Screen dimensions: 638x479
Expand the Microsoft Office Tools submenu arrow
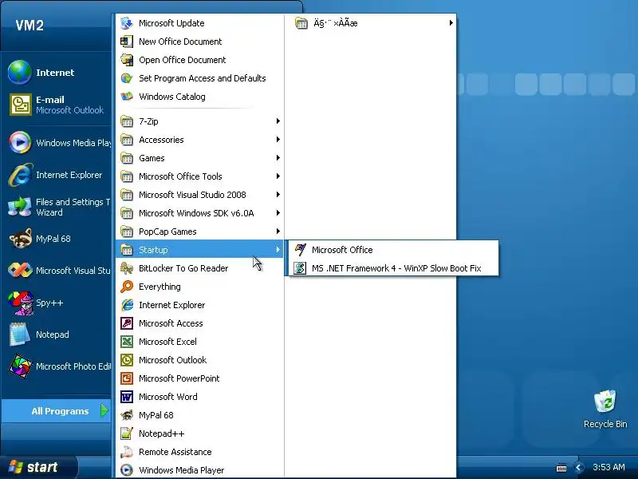(278, 176)
